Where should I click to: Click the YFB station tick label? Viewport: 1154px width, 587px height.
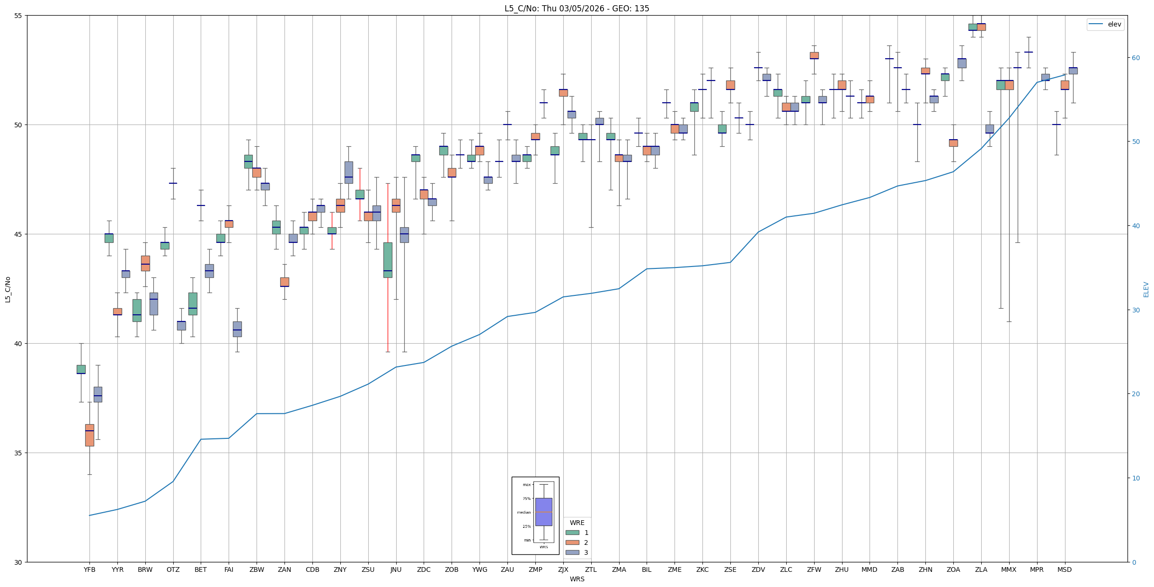[x=89, y=569]
